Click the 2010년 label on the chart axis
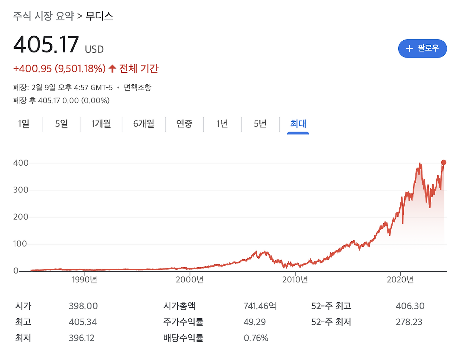The image size is (469, 356). click(x=295, y=279)
